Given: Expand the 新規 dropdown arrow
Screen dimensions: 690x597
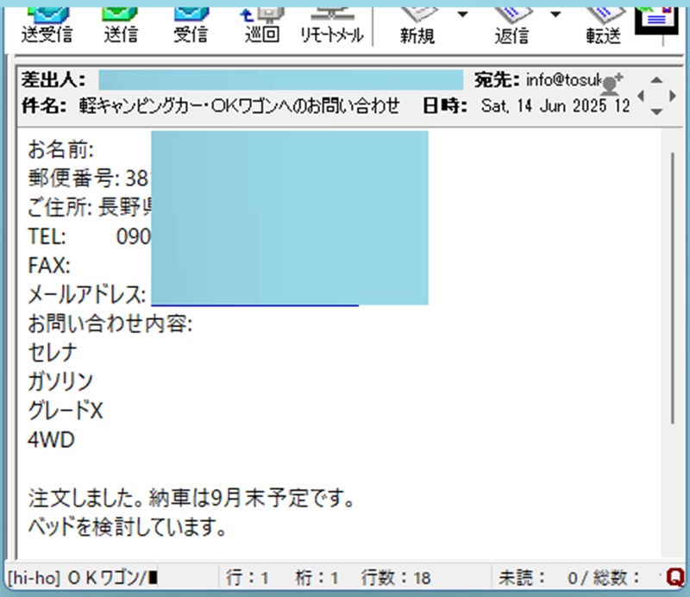Looking at the screenshot, I should [x=463, y=14].
